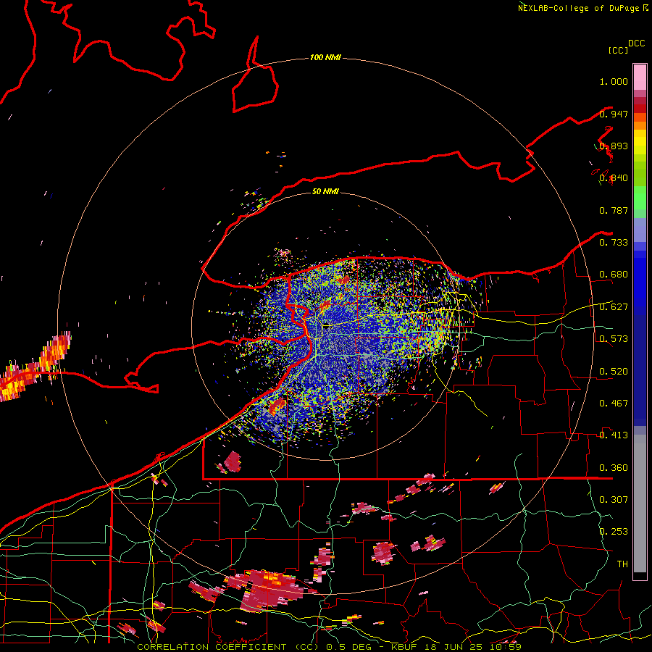Select the 0.733 scale value
This screenshot has width=652, height=652.
pos(614,243)
